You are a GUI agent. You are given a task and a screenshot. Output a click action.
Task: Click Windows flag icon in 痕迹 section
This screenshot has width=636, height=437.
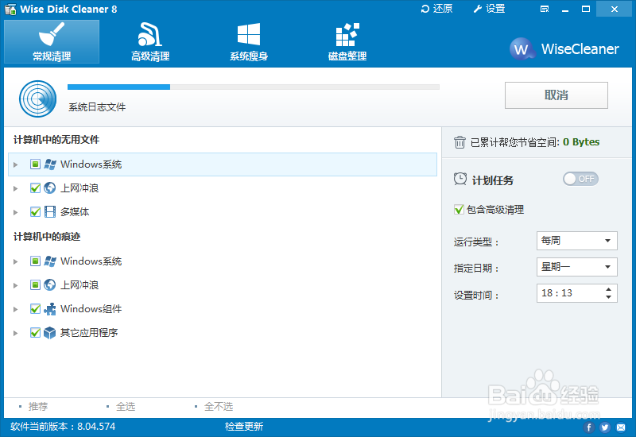50,261
